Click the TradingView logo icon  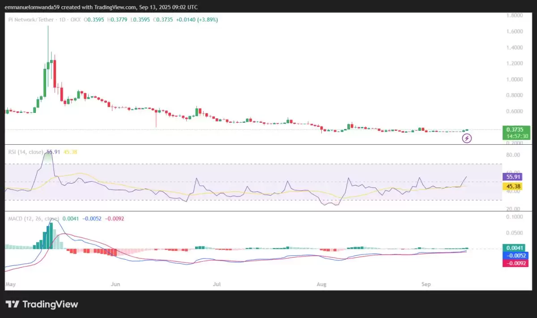pos(13,305)
